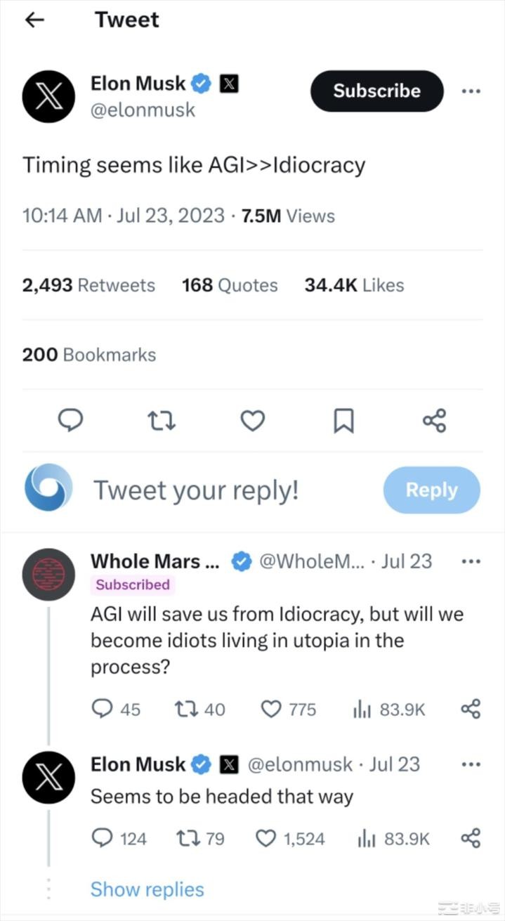Like the Whole Mars reply
Viewport: 505px width, 921px height.
[x=271, y=710]
